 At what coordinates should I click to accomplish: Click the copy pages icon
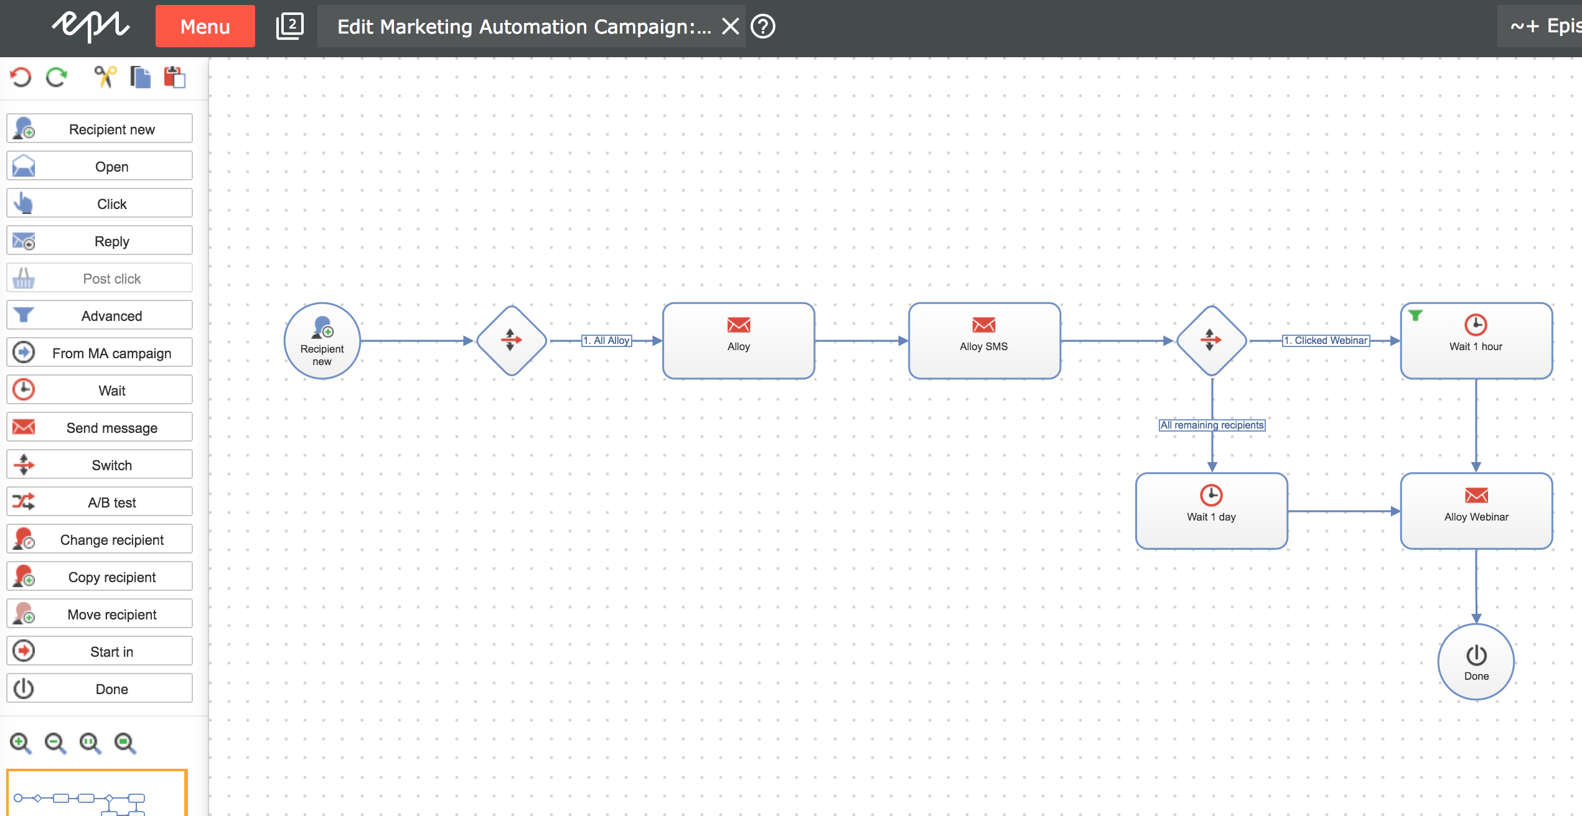[141, 77]
